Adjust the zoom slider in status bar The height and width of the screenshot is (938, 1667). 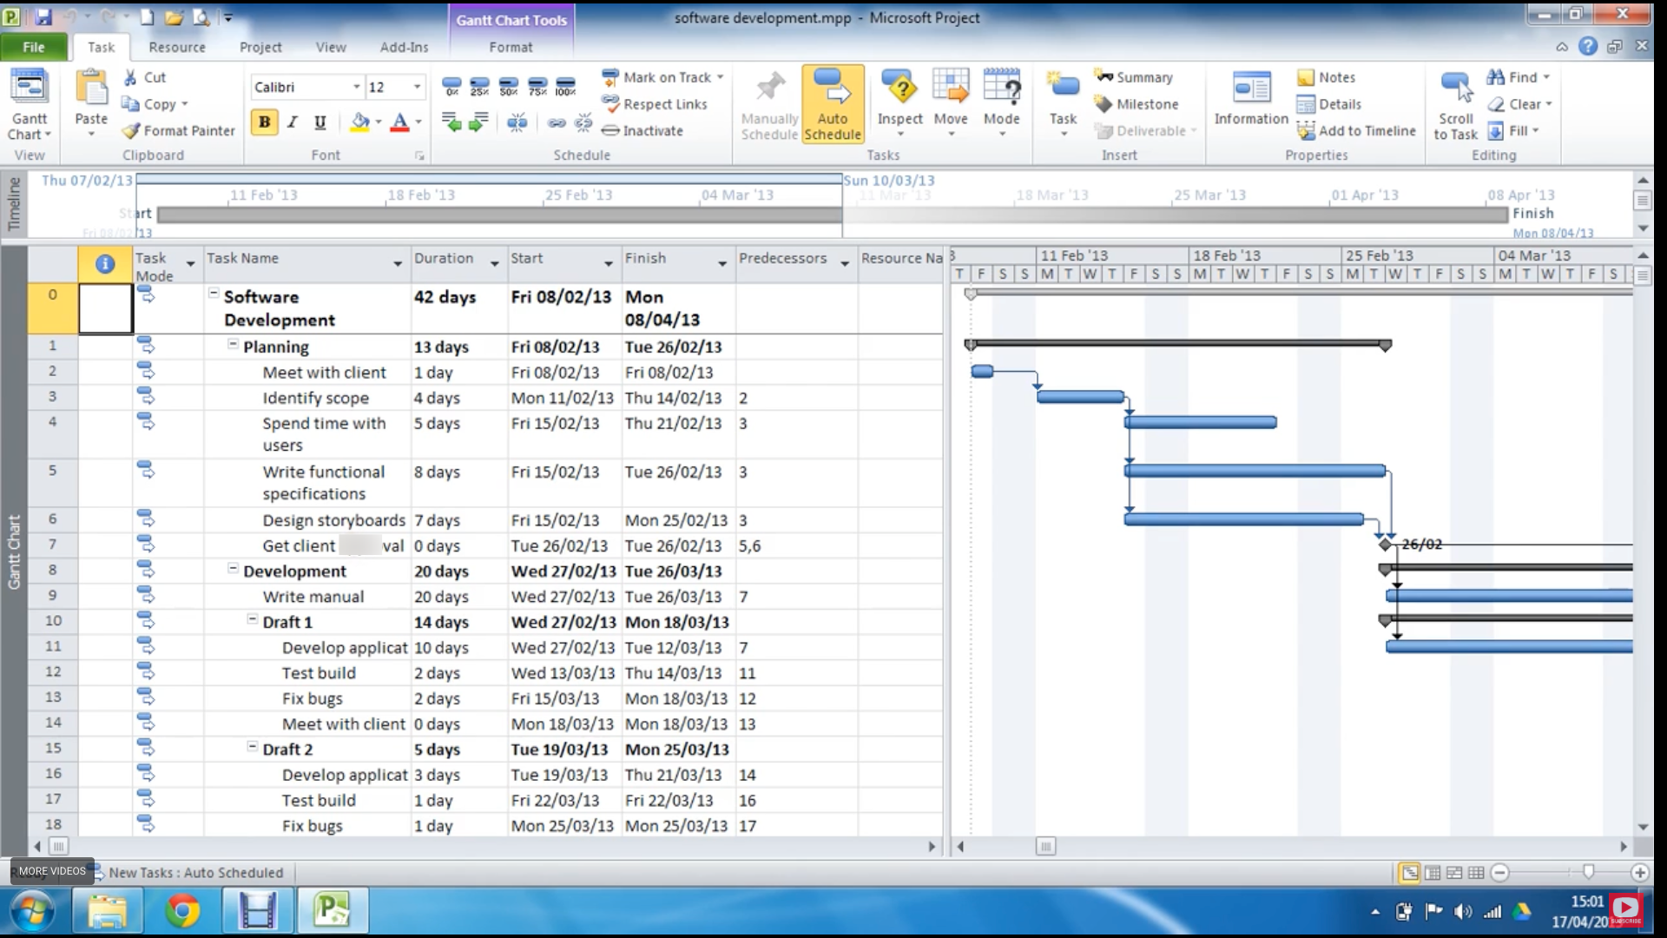point(1588,872)
